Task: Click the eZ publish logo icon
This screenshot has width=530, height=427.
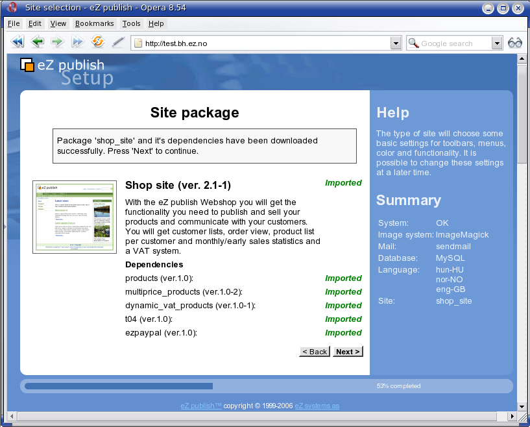Action: click(x=27, y=65)
